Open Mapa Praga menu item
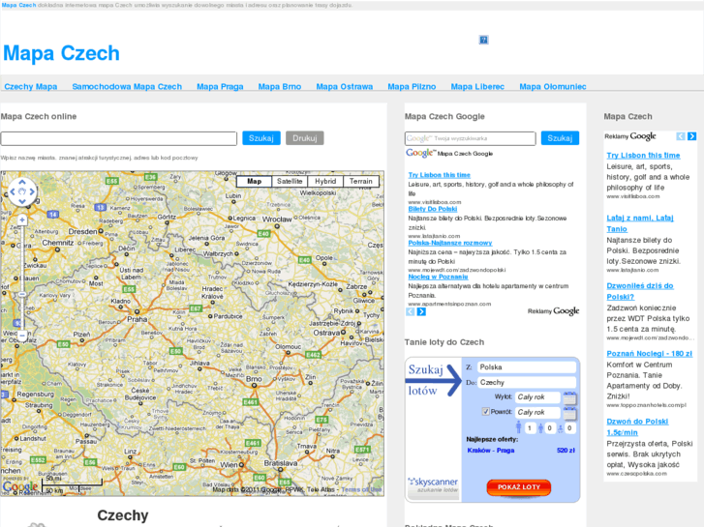This screenshot has width=704, height=527. [220, 87]
